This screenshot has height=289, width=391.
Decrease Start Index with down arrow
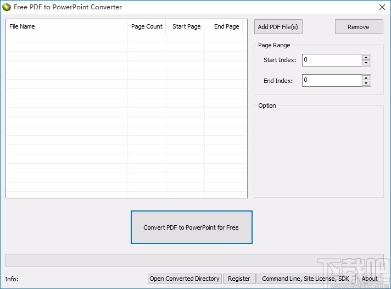point(366,63)
